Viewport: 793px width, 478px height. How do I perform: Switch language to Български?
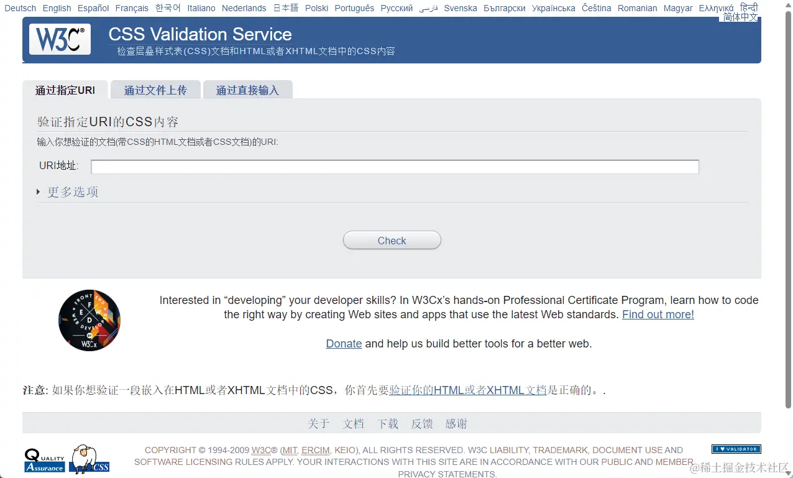[505, 8]
